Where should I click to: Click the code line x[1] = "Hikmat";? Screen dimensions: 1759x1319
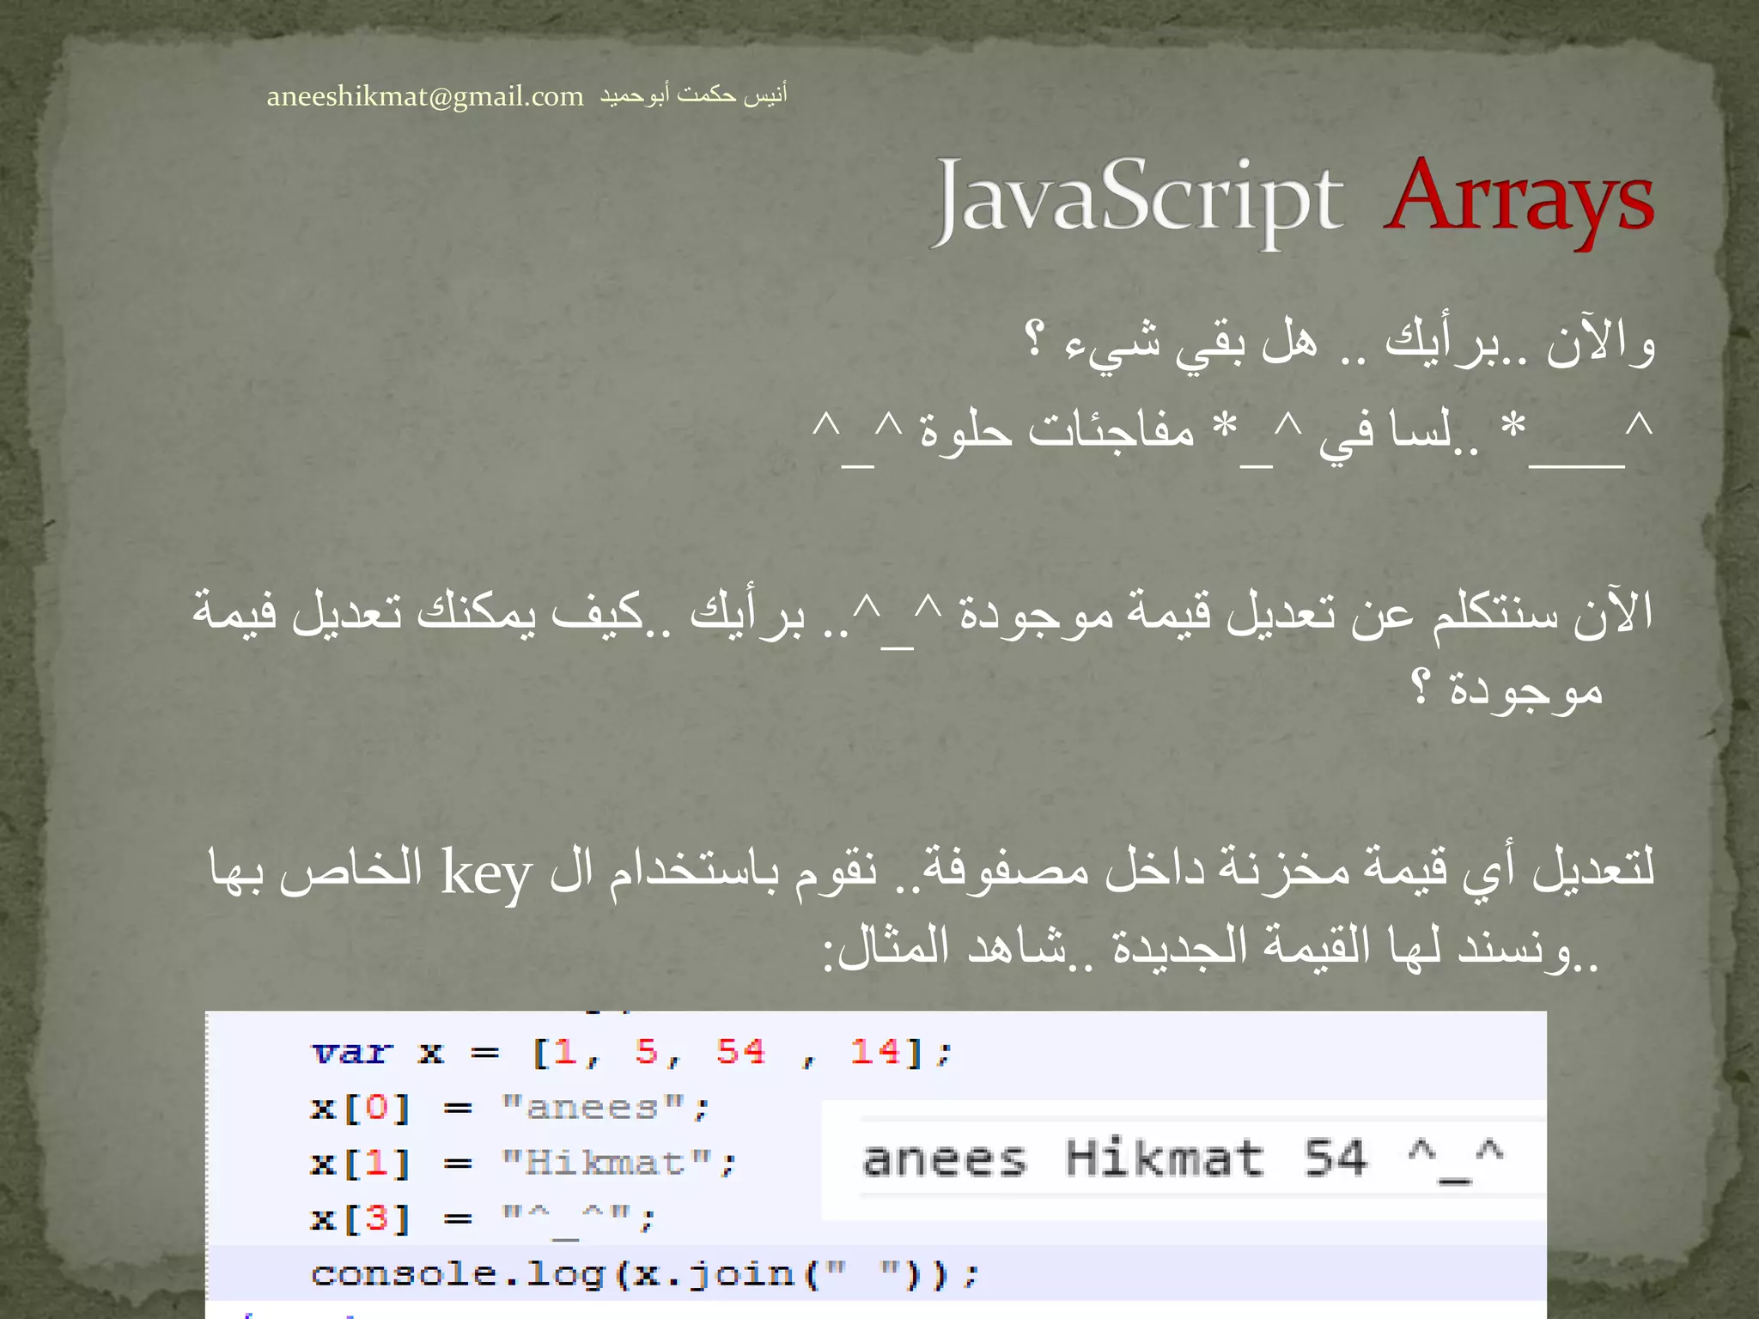coord(523,1164)
